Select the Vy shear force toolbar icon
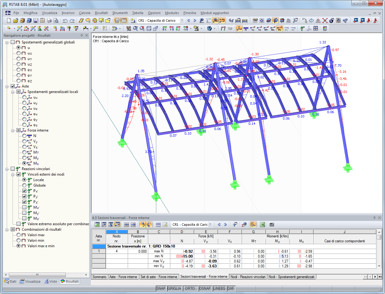The height and width of the screenshot is (294, 385). 253,29
